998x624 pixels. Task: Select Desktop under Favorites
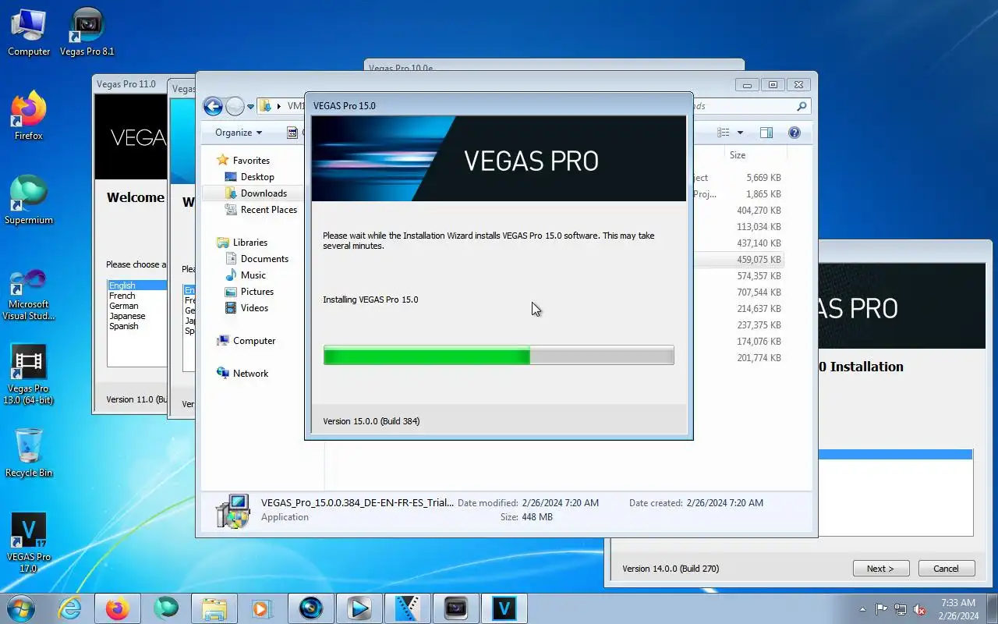[x=257, y=177]
